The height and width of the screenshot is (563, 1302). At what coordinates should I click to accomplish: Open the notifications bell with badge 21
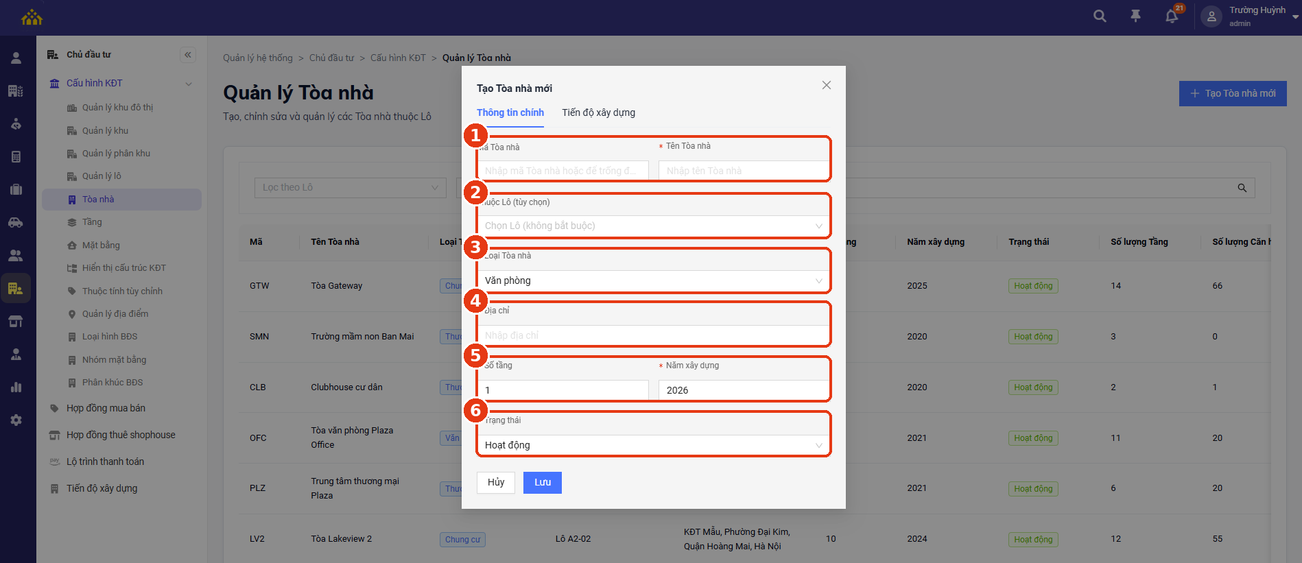[1172, 16]
